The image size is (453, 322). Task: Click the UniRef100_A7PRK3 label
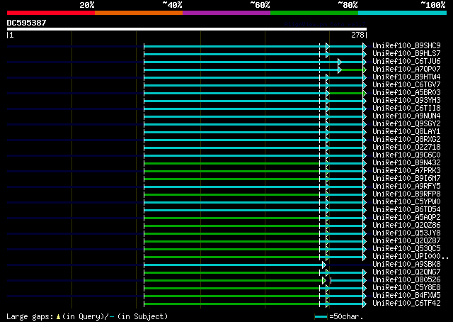click(406, 171)
